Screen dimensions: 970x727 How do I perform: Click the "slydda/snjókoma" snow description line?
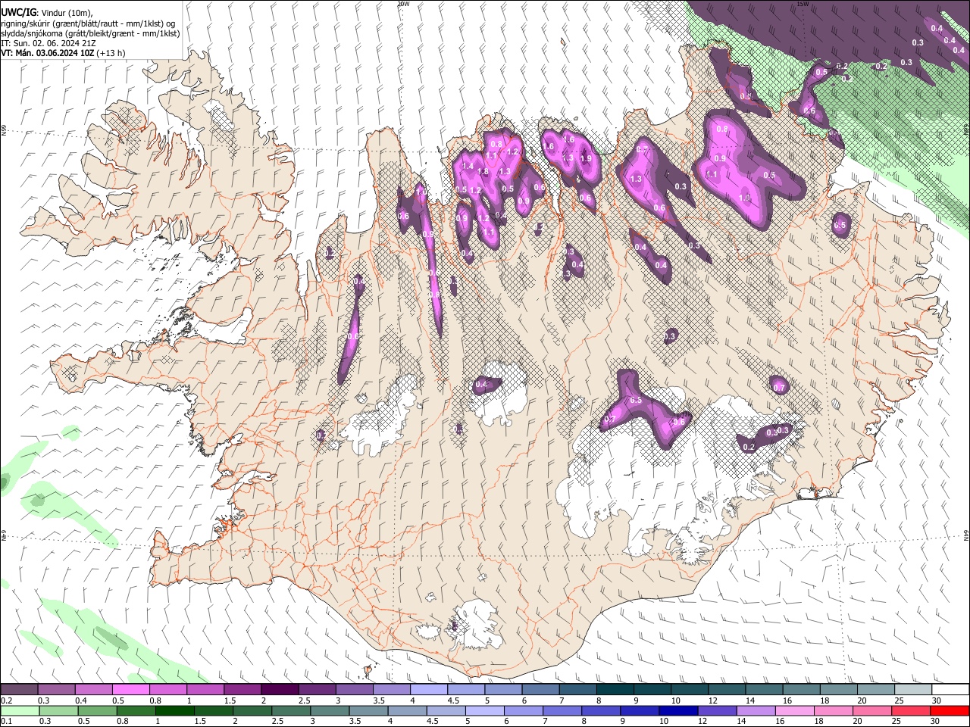91,33
